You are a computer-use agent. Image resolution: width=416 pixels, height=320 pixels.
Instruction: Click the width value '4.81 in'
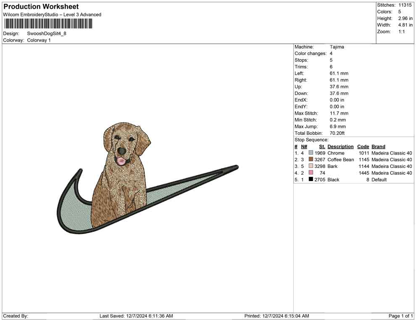[x=405, y=25]
